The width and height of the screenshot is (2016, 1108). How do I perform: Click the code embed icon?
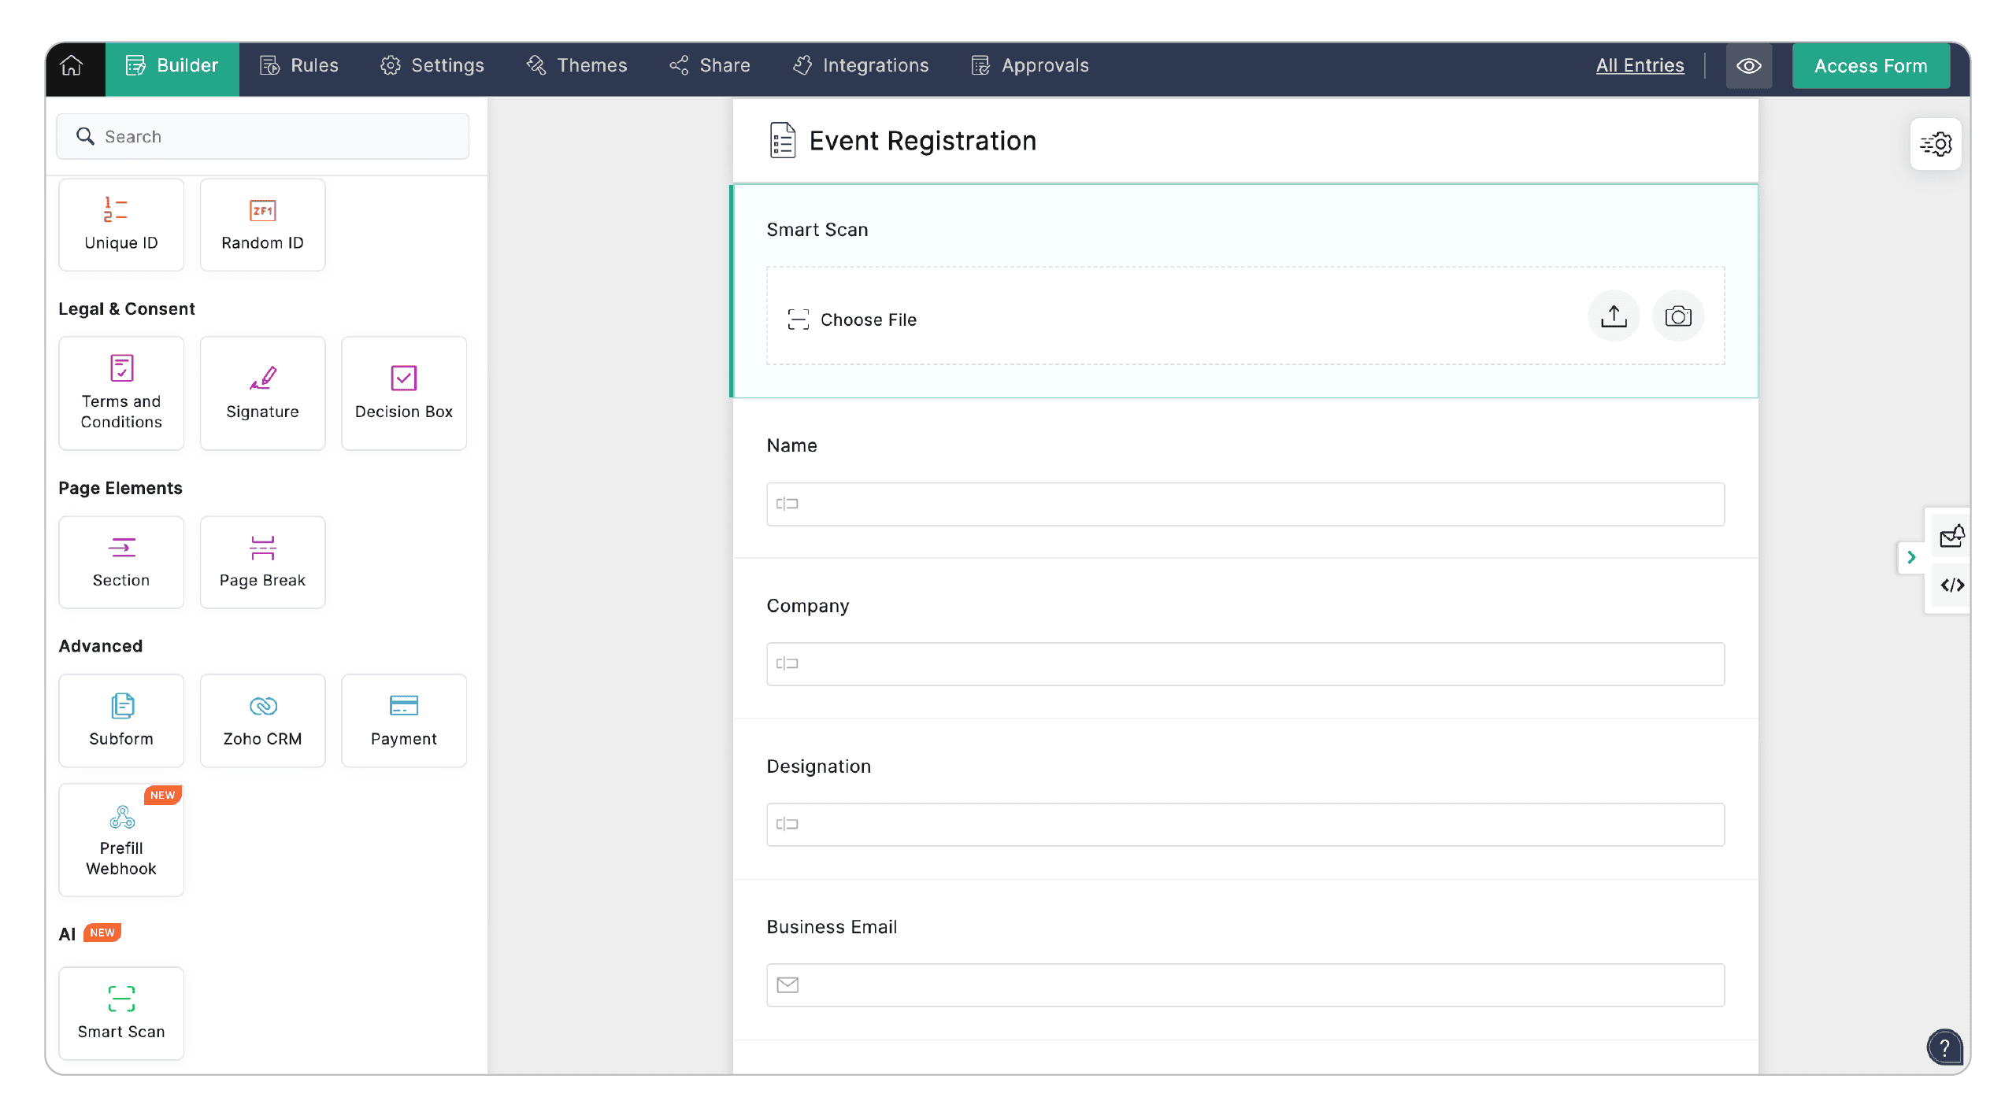[x=1951, y=585]
